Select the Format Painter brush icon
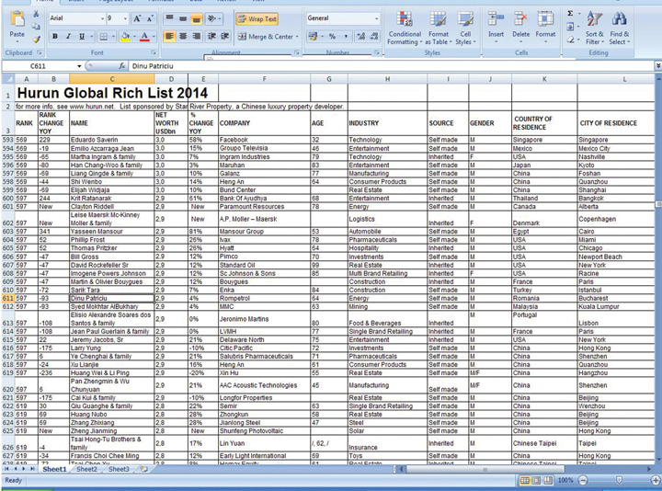 pyautogui.click(x=36, y=40)
